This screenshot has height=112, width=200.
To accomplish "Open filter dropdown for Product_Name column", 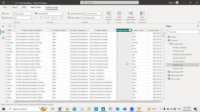I will pos(115,30).
